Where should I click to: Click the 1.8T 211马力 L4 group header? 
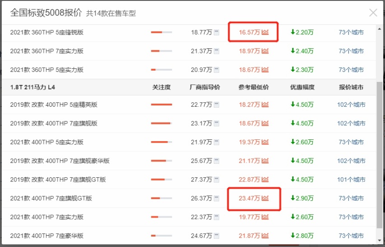coord(33,87)
